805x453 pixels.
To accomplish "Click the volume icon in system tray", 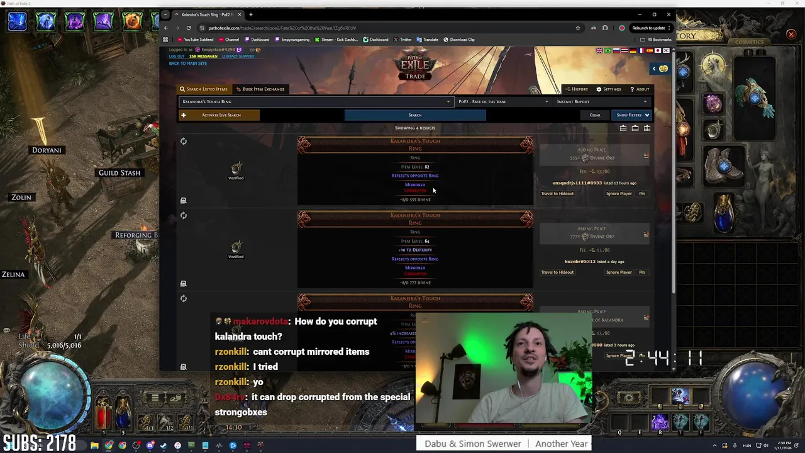I will point(767,446).
